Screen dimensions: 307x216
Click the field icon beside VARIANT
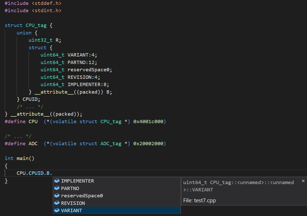[x=57, y=210]
